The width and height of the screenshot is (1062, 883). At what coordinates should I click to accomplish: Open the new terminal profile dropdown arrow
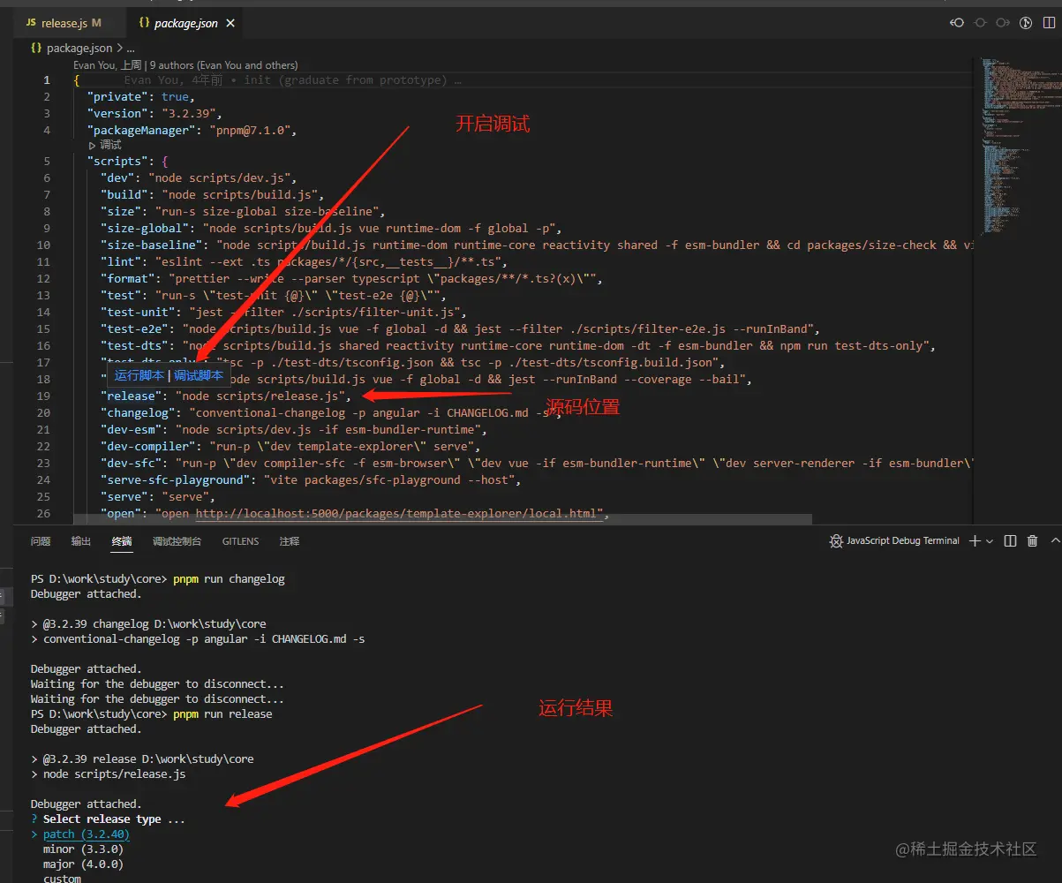tap(990, 540)
